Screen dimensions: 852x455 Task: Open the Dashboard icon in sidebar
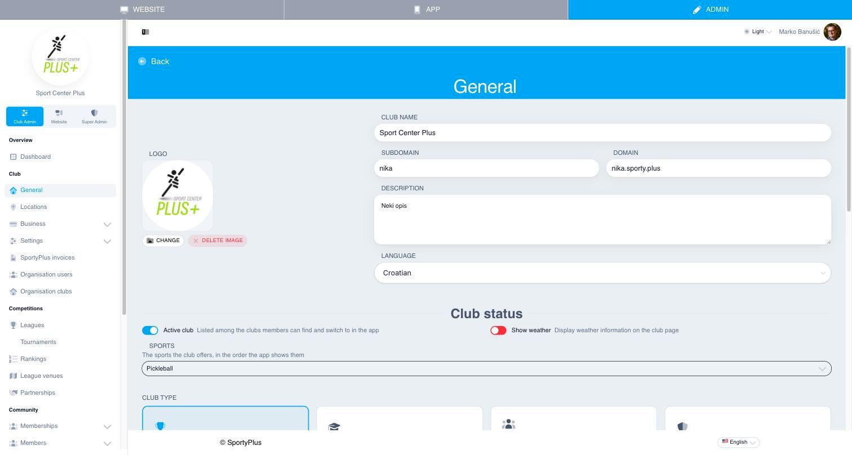(x=14, y=157)
